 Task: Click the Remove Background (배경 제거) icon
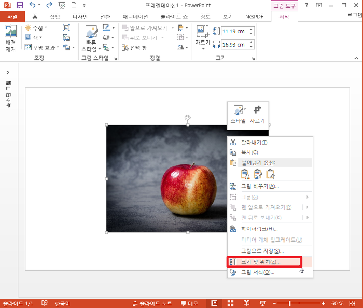pyautogui.click(x=10, y=31)
